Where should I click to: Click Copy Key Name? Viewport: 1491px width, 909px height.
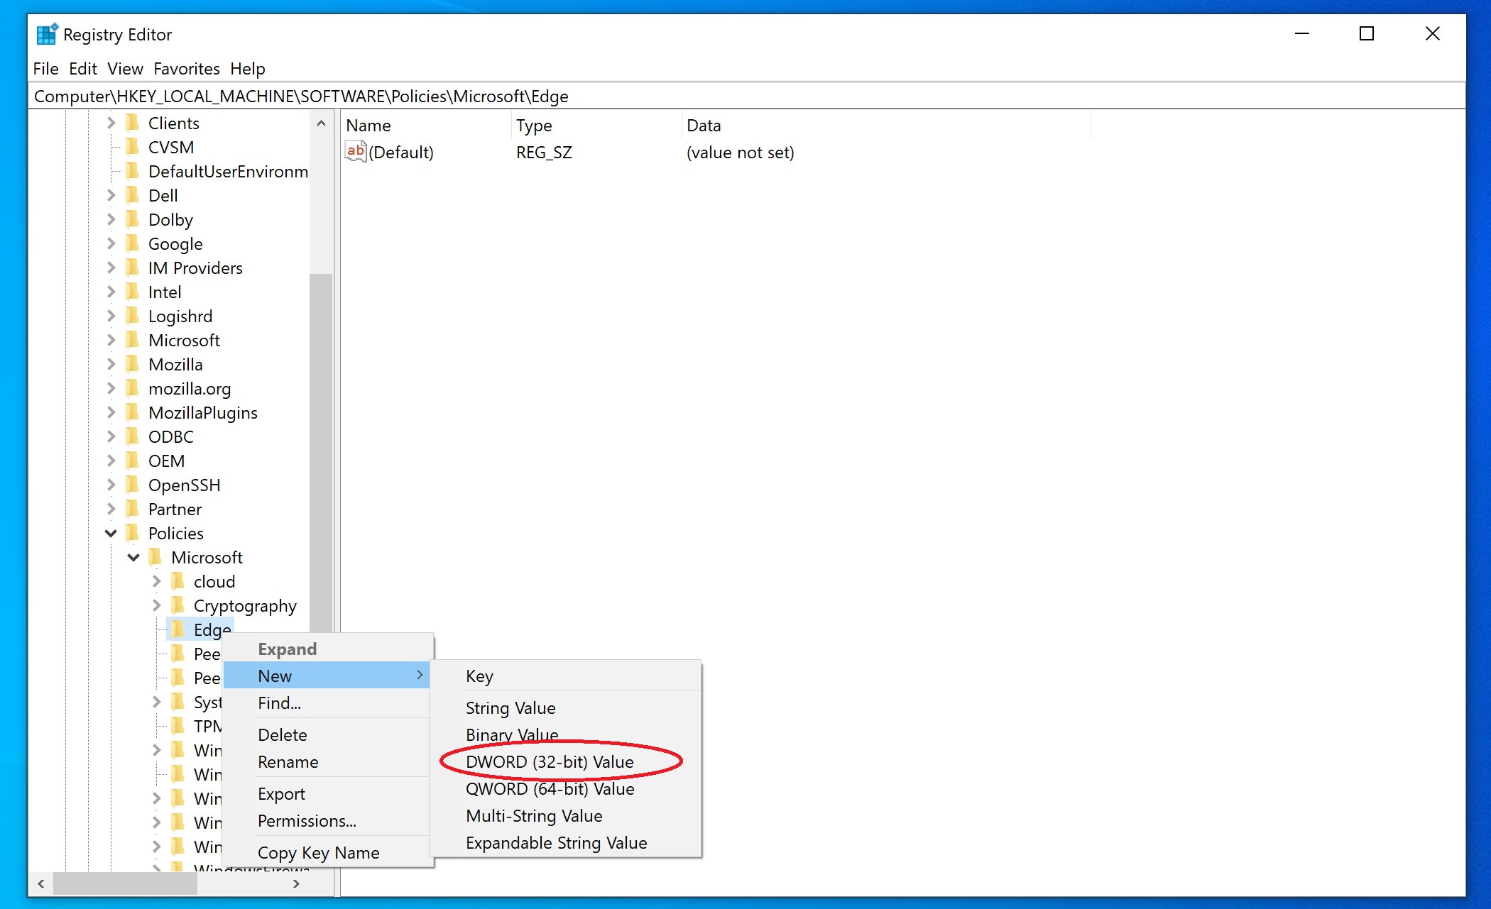(327, 853)
